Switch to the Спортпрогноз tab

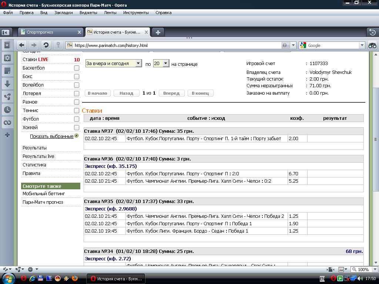click(x=51, y=32)
